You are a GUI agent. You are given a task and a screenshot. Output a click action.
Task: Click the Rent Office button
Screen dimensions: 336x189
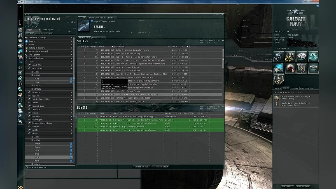pos(288,186)
